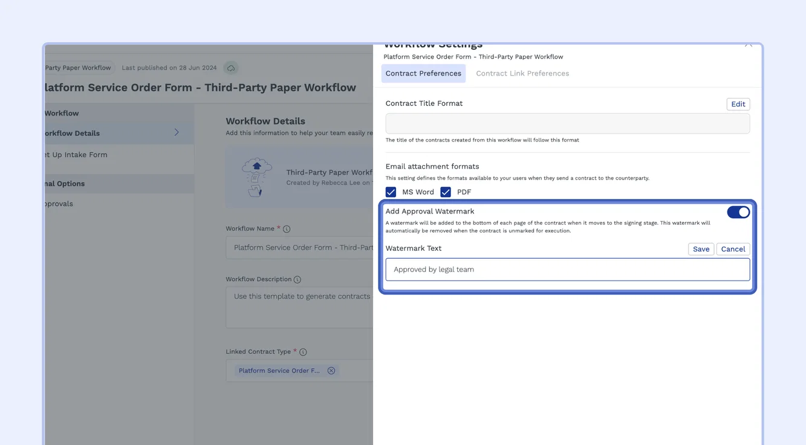Click Linked Contract Type info icon
Screen dimensions: 806x445
click(303, 352)
